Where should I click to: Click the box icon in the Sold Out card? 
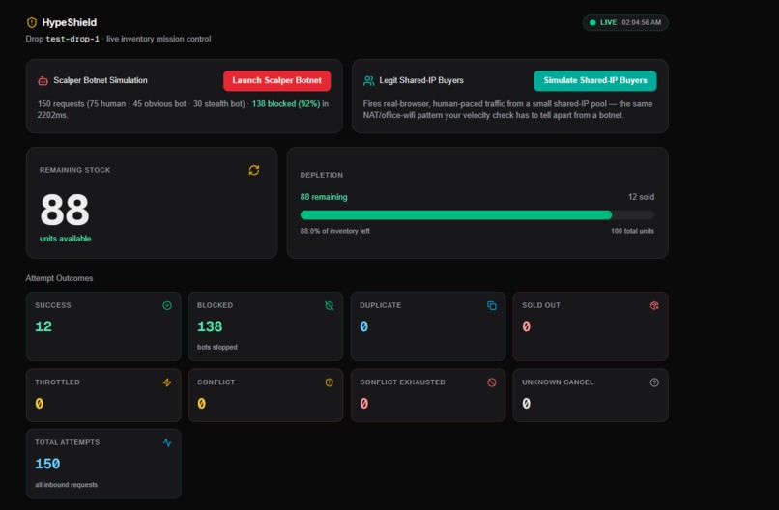(654, 305)
